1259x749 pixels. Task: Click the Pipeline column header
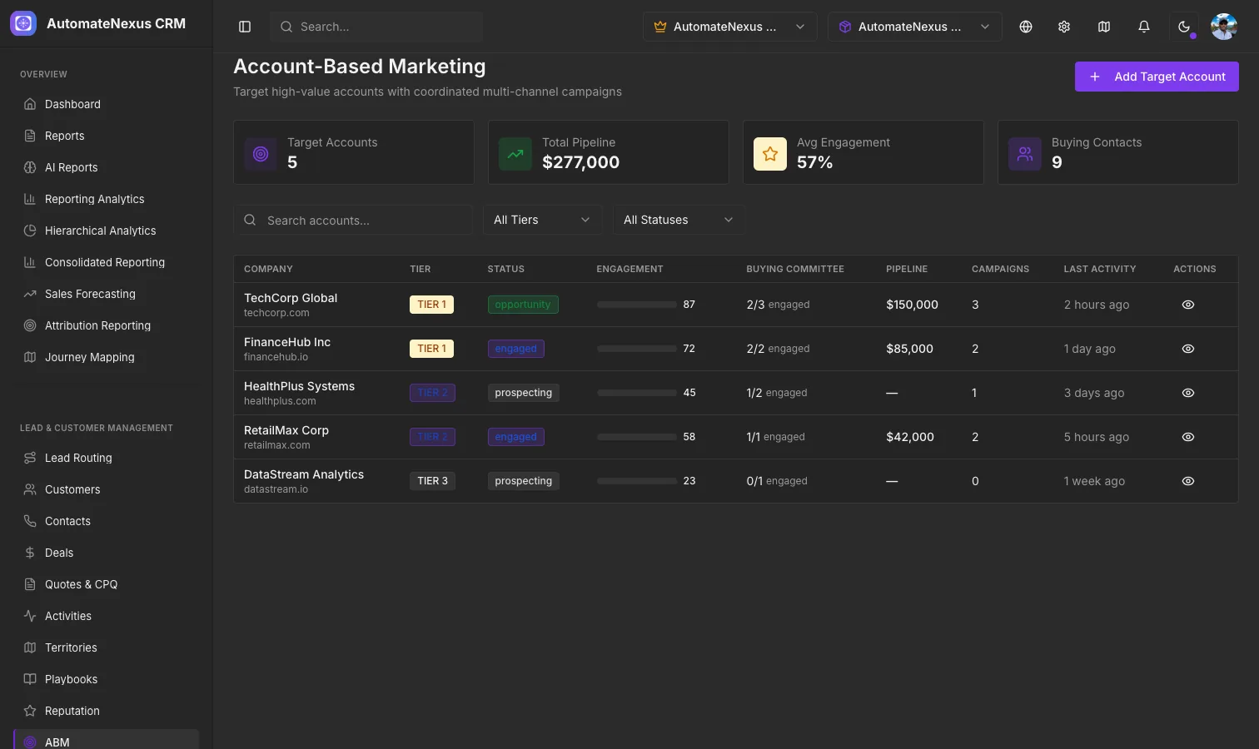907,269
